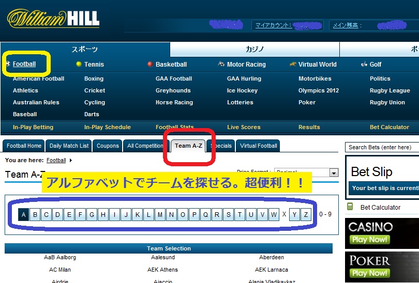Open Politics betting

click(x=380, y=78)
